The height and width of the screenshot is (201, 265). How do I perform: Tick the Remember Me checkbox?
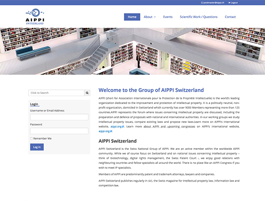click(x=31, y=138)
